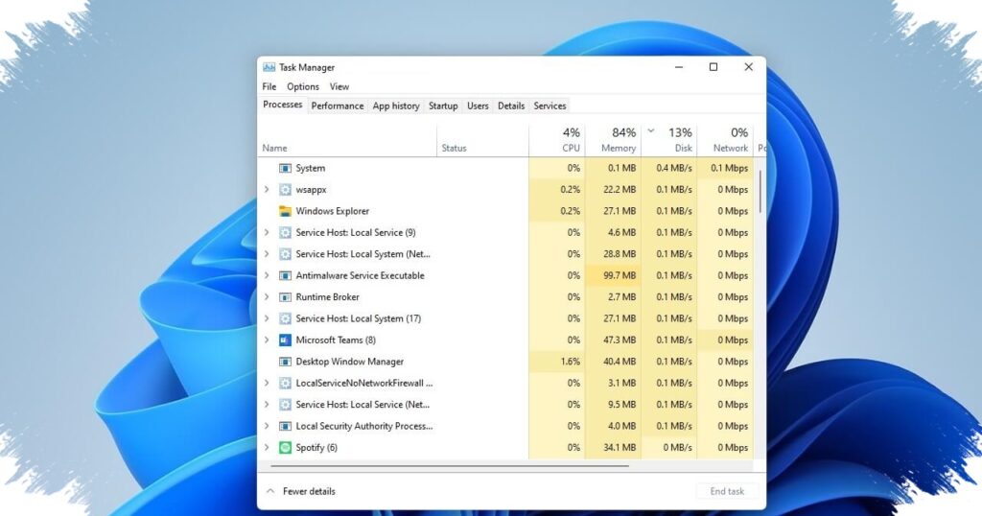Sort processes by Network column
This screenshot has width=982, height=516.
click(x=725, y=141)
